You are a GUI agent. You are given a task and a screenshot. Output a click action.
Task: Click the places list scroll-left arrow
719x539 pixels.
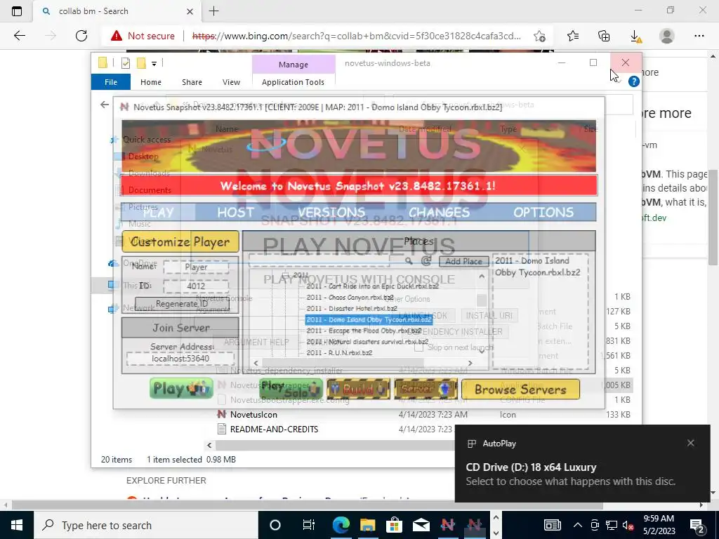256,363
